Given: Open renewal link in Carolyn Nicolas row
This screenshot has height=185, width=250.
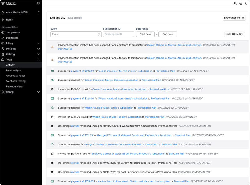Looking at the screenshot, I should (75, 163).
